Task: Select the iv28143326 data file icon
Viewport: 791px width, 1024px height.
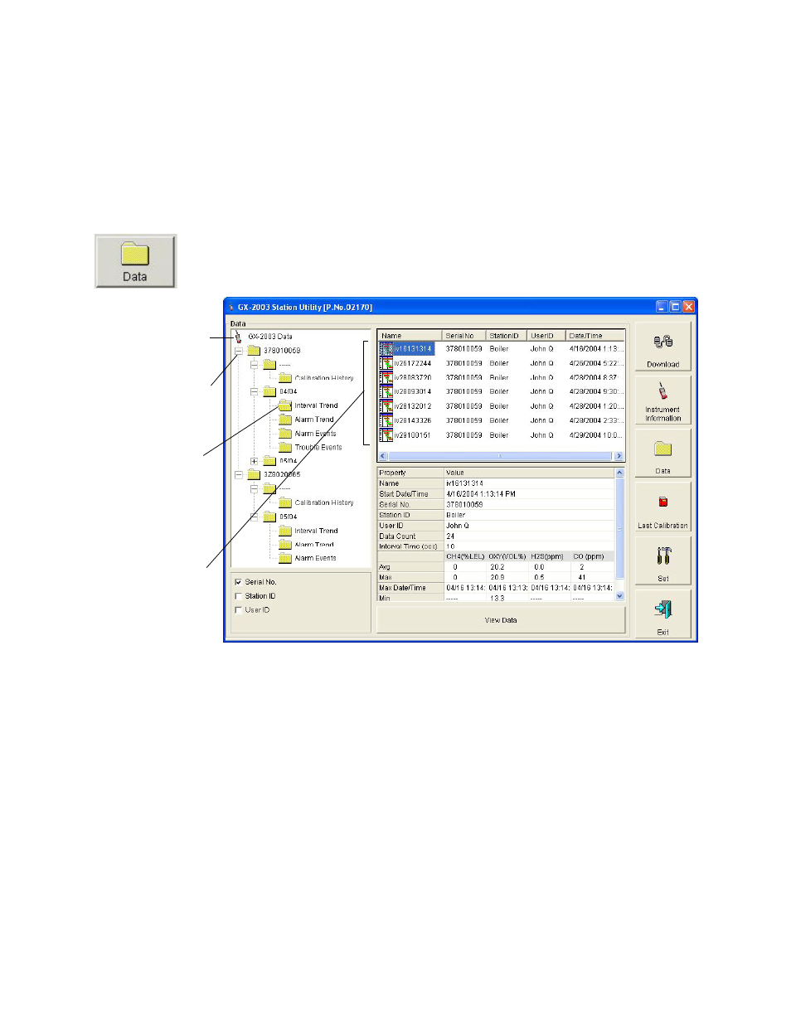Action: (x=386, y=420)
